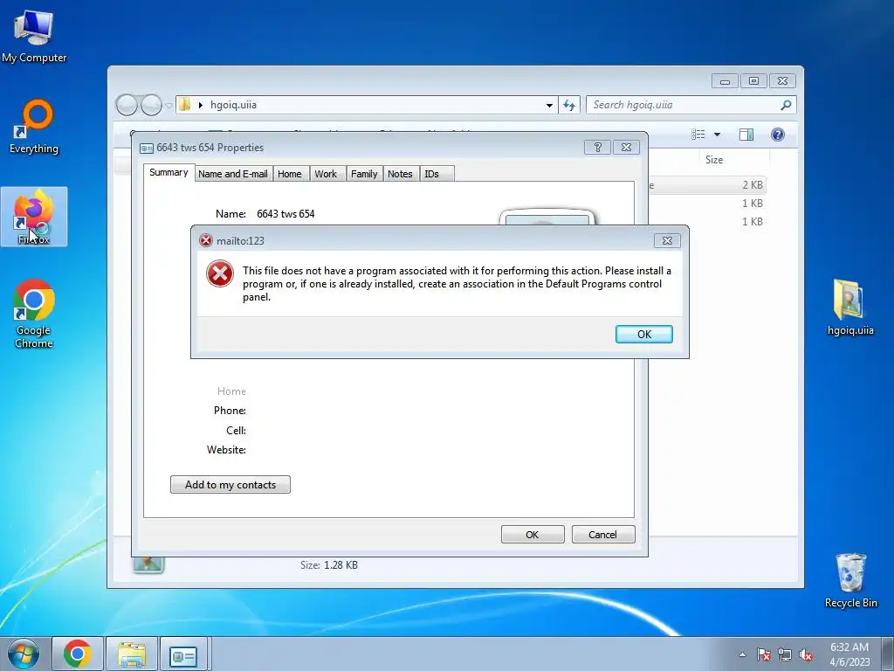Maximize the Explorer window
894x671 pixels.
(753, 81)
